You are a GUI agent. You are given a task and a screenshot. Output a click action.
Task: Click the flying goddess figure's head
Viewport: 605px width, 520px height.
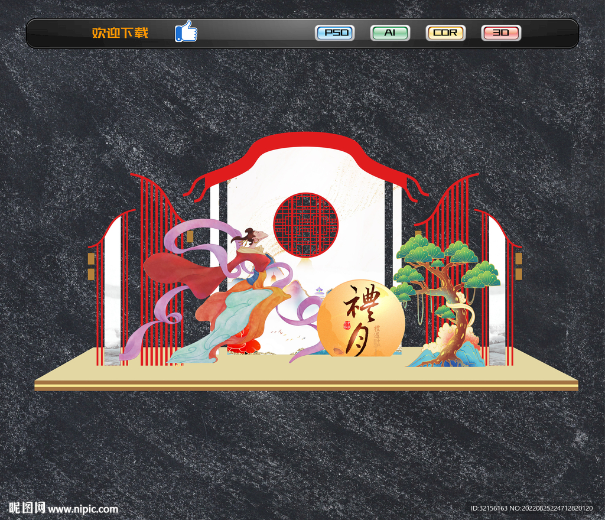click(x=254, y=236)
